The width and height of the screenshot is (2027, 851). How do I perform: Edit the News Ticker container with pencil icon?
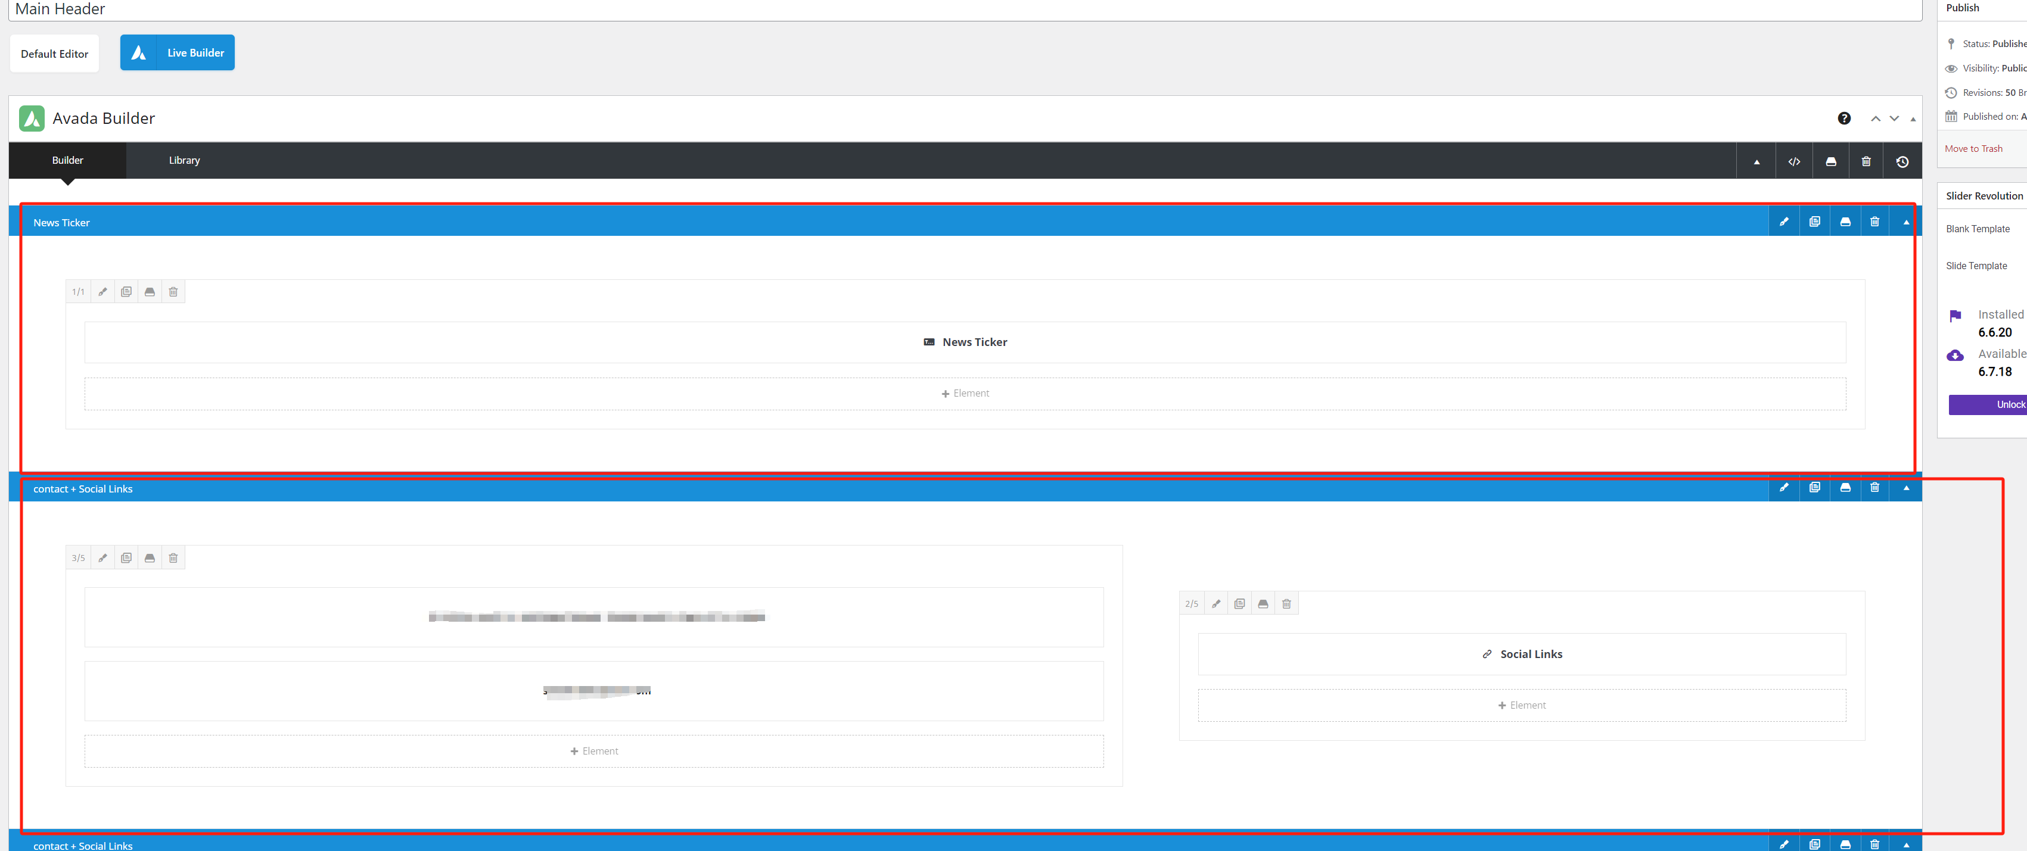click(x=1784, y=222)
